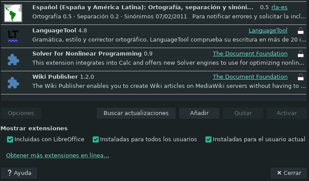This screenshot has height=181, width=309.
Task: Click the lock icon beside Solver extension
Action: point(300,54)
